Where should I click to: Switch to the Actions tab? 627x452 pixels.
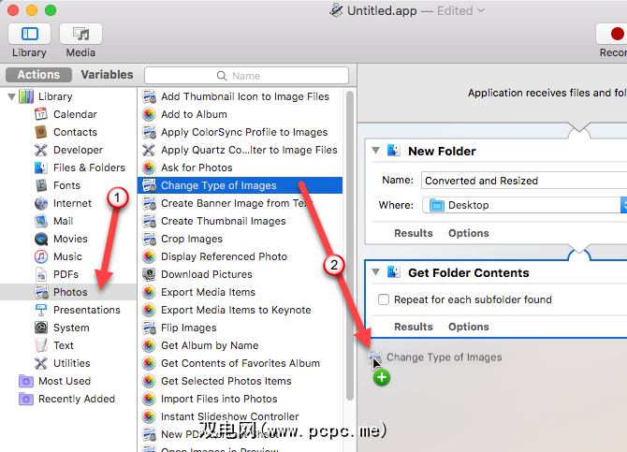pos(38,75)
